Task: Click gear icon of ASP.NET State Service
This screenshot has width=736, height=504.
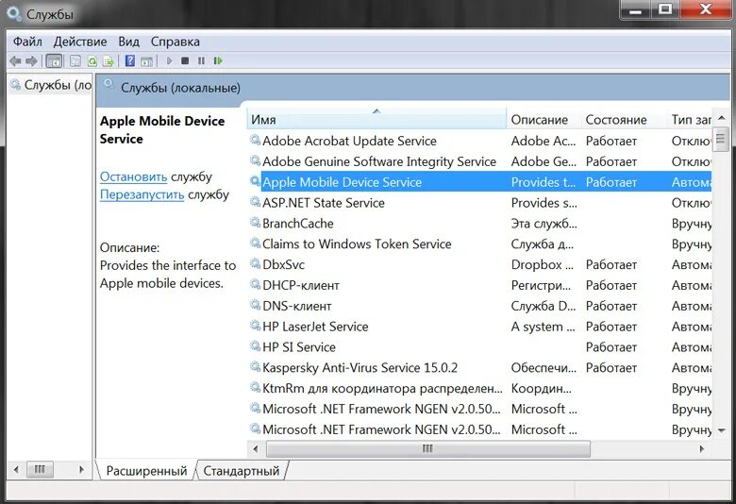Action: tap(255, 202)
